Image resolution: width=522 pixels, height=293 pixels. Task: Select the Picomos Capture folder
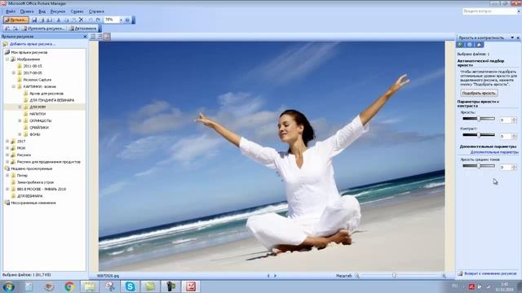pyautogui.click(x=38, y=80)
